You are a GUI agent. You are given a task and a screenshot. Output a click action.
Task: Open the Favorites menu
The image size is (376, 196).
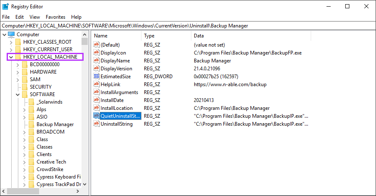[x=55, y=17]
